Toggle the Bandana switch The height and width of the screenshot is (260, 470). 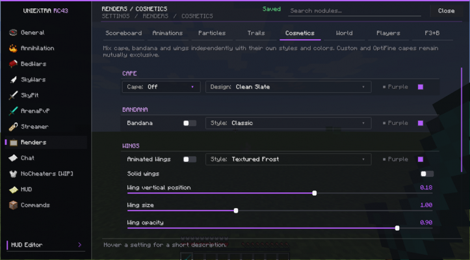(190, 123)
